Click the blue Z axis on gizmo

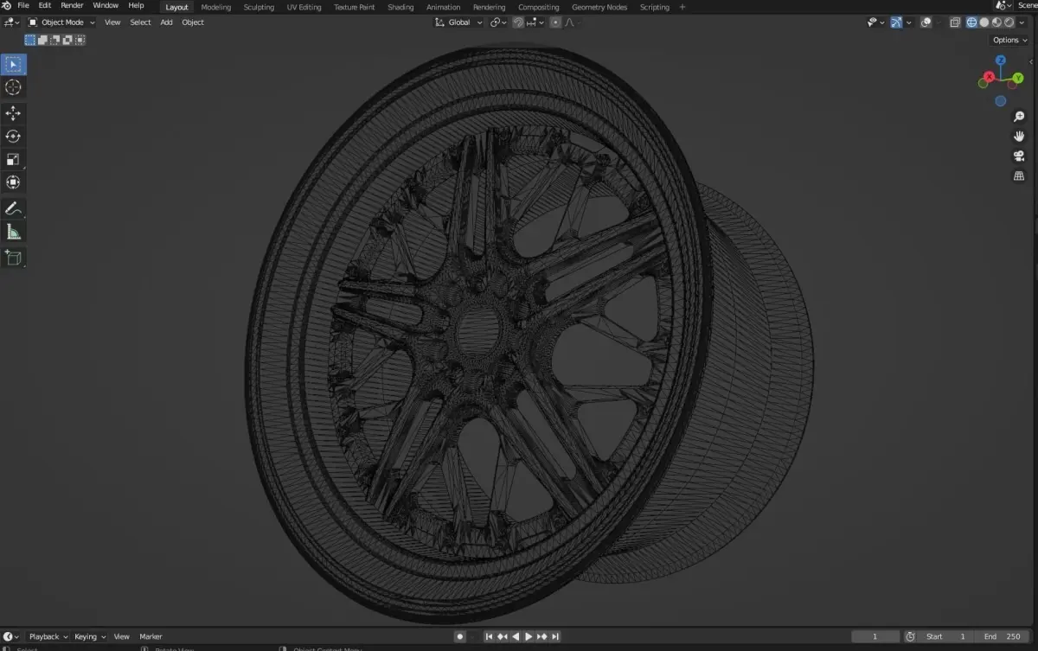pos(1000,61)
